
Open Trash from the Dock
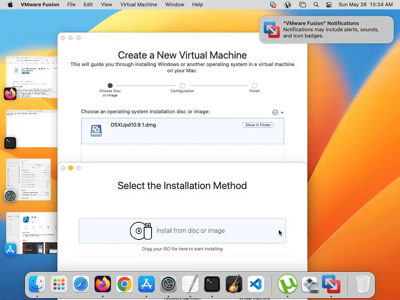[362, 284]
